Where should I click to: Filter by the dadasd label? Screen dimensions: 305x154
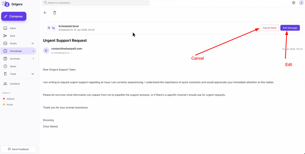coord(11,99)
